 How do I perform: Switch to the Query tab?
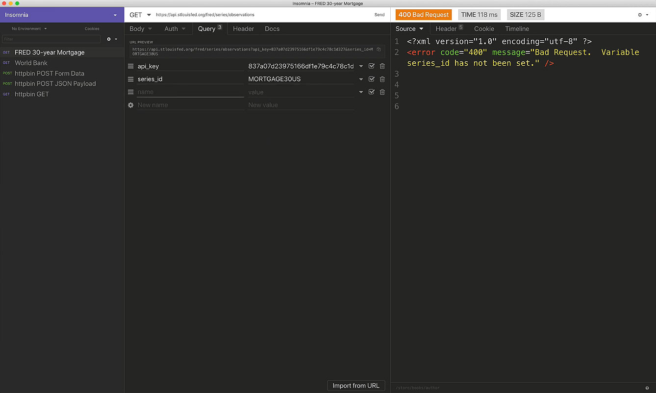click(210, 29)
